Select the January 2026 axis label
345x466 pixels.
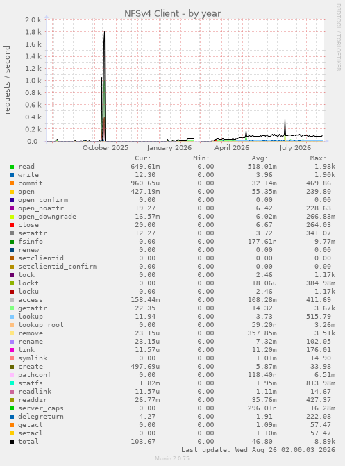[x=169, y=148]
